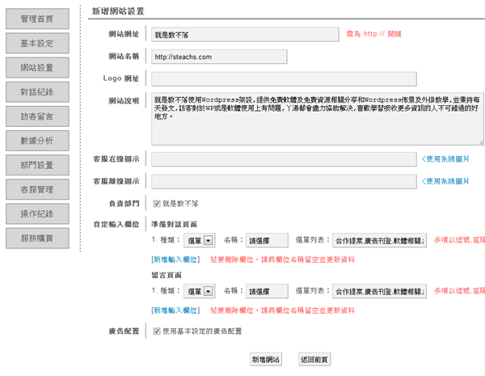Open 種類 dropdown under 留言頁面
This screenshot has height=376, width=485.
(x=199, y=291)
